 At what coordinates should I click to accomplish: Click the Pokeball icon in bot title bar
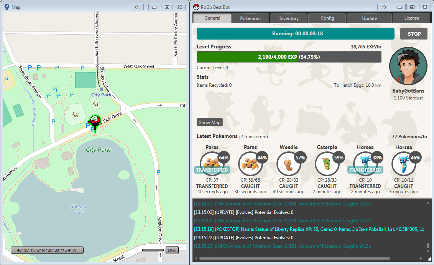tap(196, 7)
